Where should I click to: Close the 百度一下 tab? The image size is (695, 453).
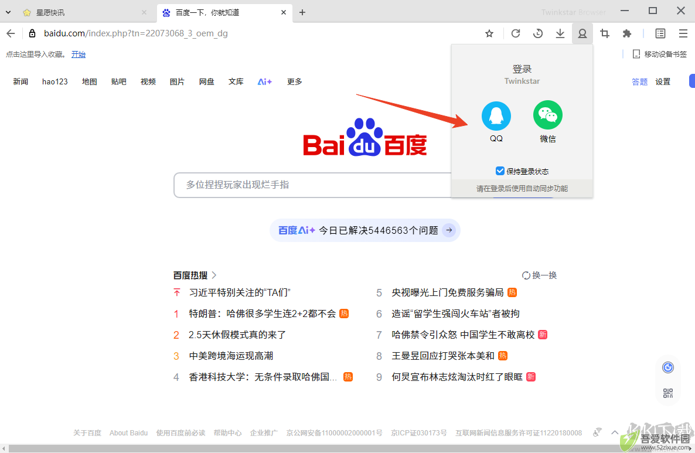pos(284,12)
